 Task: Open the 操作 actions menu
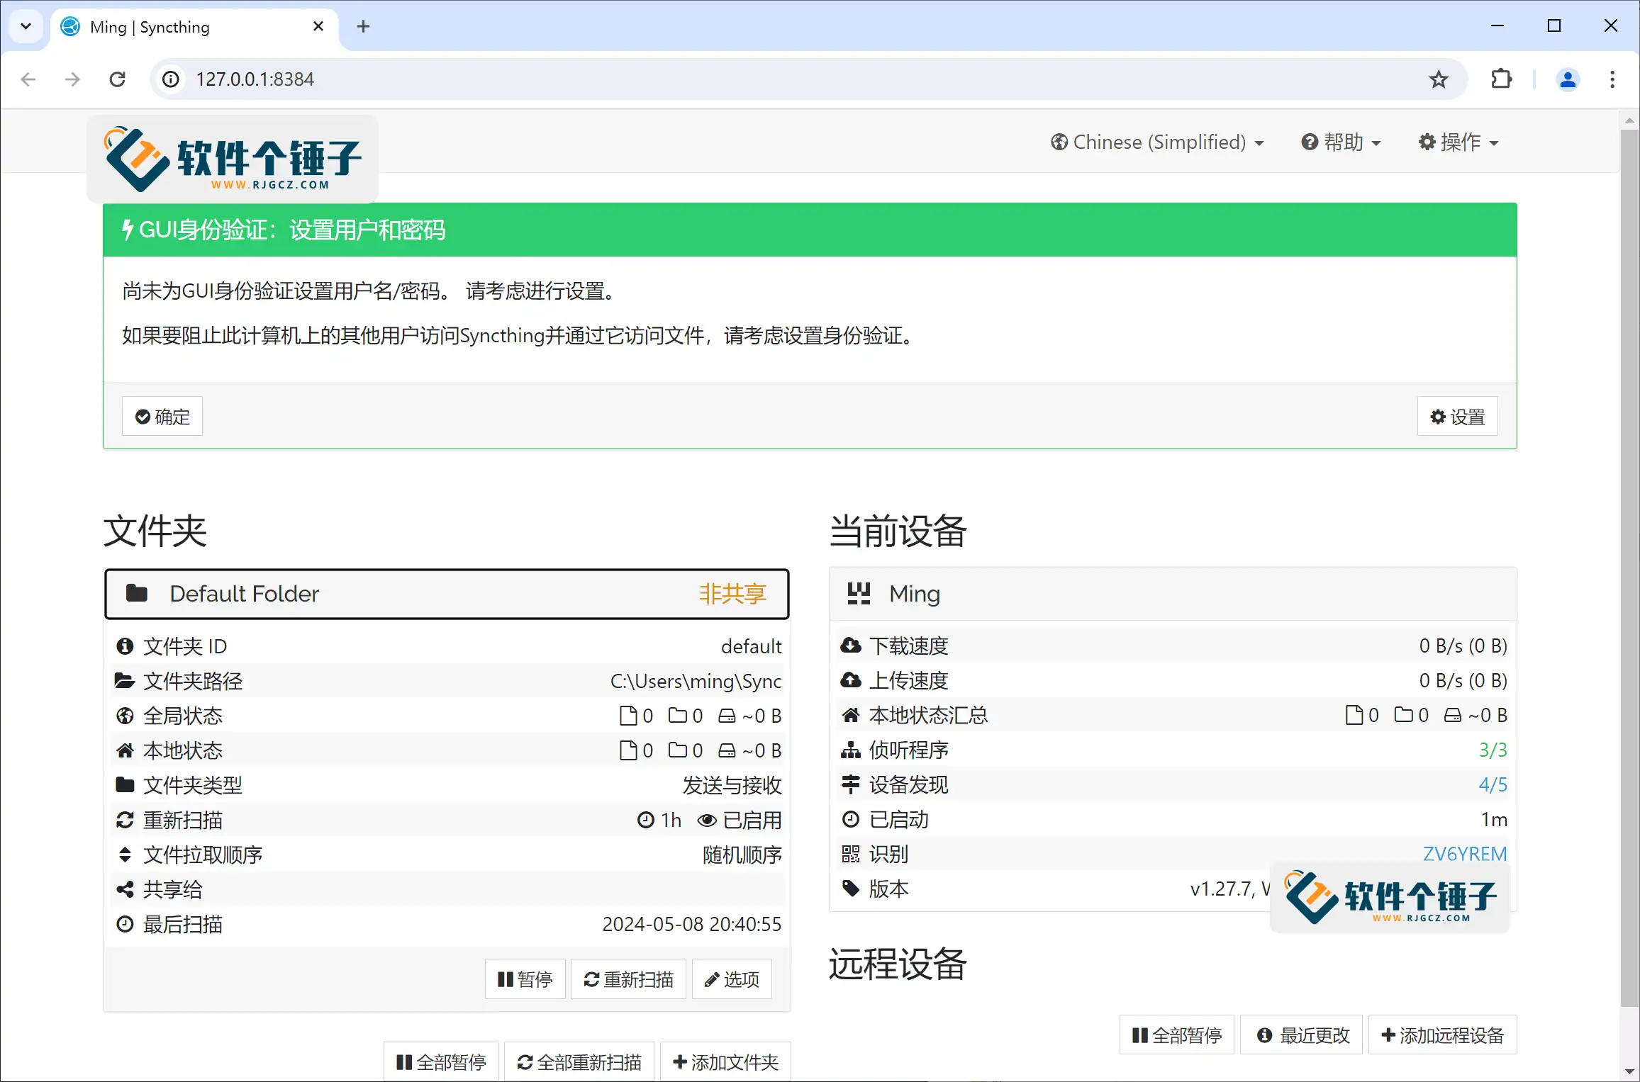(1458, 142)
